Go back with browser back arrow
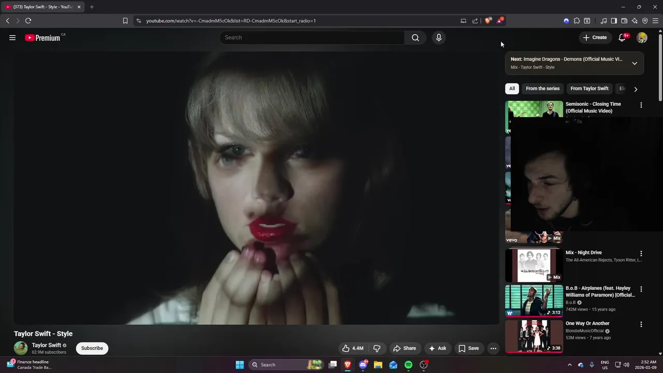 point(8,21)
